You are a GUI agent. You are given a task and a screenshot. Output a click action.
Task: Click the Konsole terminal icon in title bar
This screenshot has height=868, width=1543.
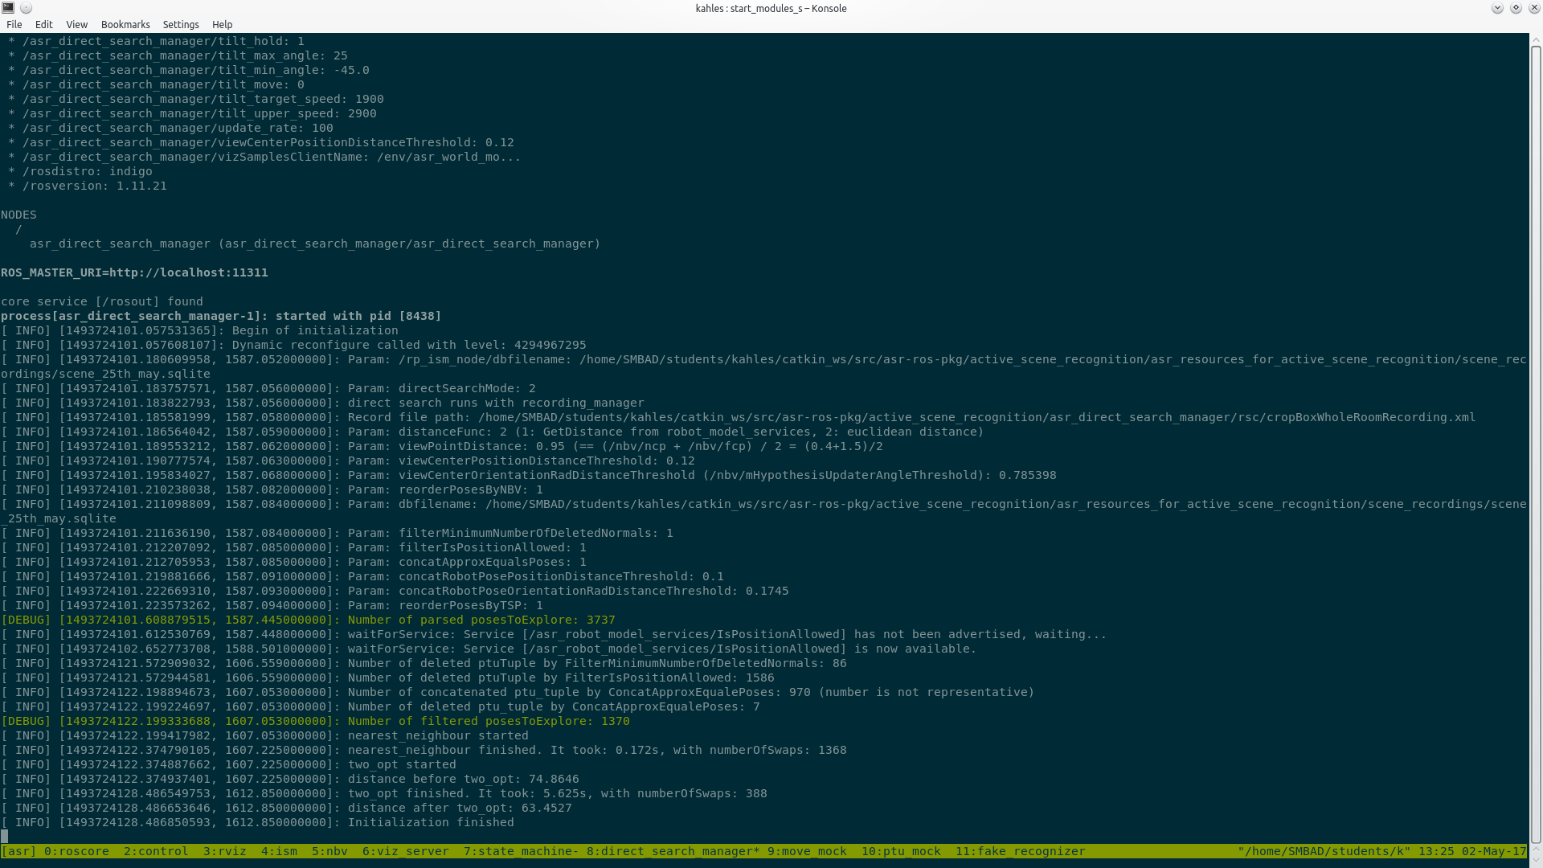point(8,8)
